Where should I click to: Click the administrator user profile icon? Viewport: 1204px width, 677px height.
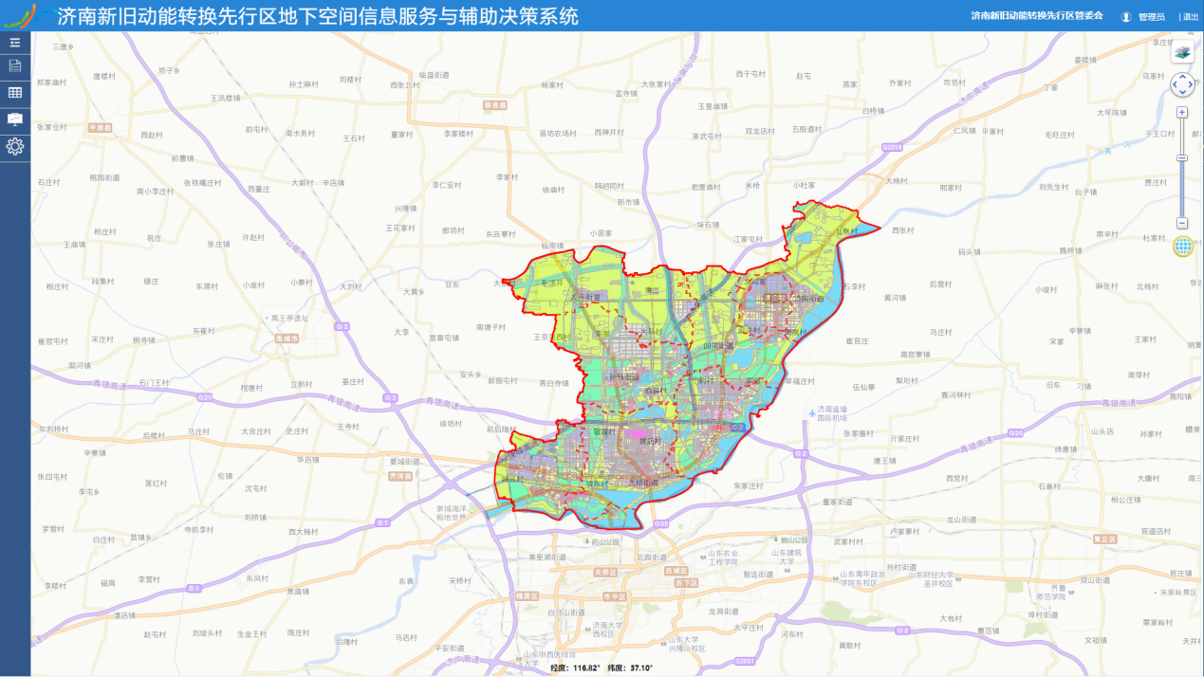(1125, 15)
